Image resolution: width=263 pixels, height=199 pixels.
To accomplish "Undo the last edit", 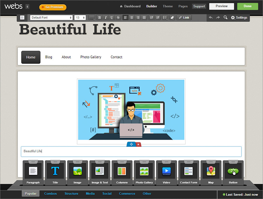I will [x=211, y=18].
